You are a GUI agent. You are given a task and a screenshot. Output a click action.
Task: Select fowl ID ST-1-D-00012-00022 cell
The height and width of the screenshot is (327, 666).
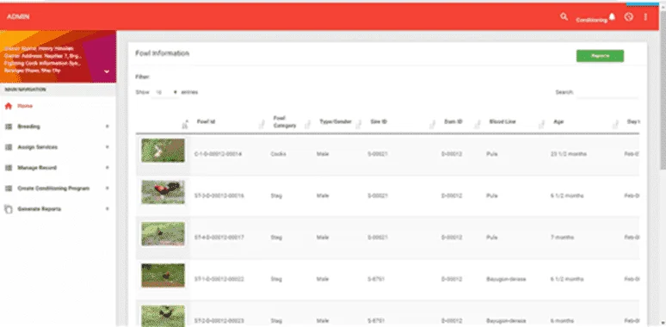tap(219, 279)
